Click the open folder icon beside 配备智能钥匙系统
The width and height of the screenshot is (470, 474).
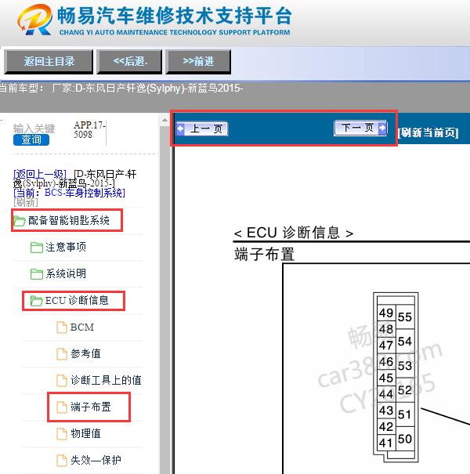[19, 221]
